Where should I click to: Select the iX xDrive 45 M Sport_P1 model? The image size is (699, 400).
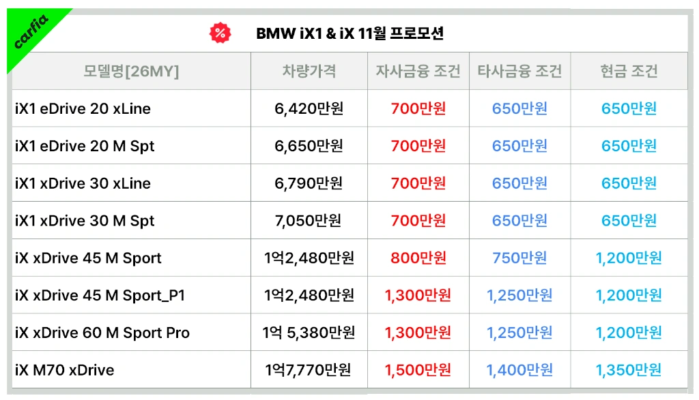point(100,296)
